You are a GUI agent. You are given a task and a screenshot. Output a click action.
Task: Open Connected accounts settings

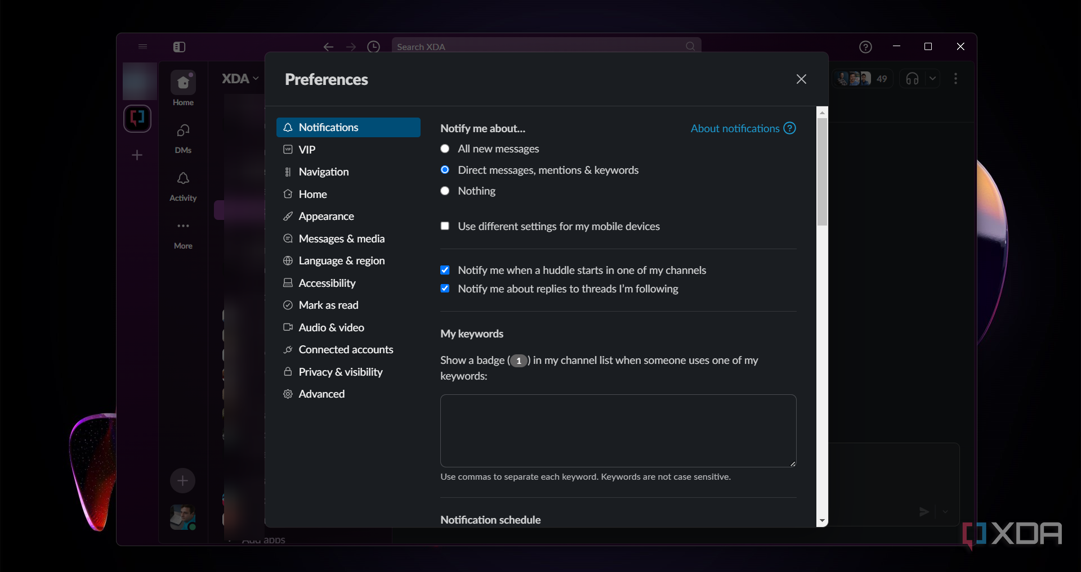click(349, 349)
